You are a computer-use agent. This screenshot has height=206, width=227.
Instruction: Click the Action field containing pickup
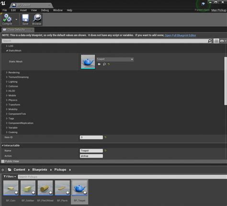coord(91,156)
